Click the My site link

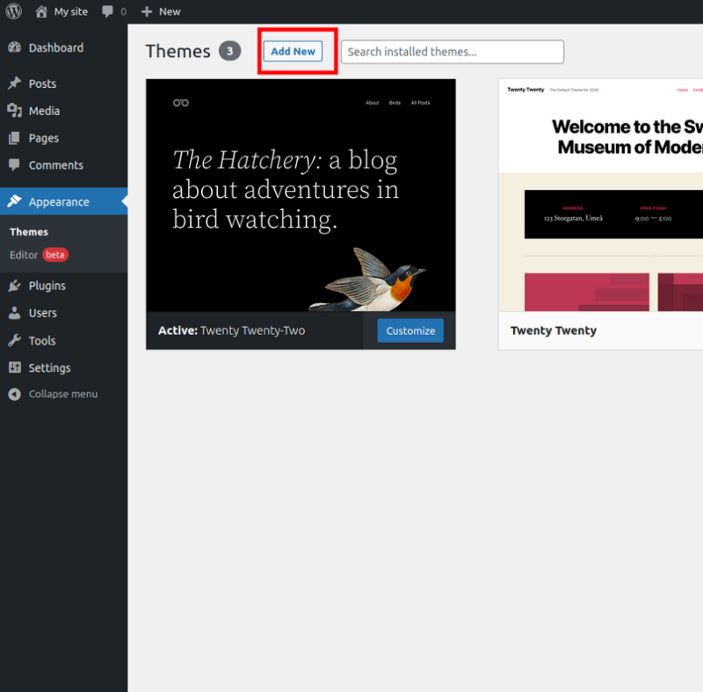tap(71, 11)
